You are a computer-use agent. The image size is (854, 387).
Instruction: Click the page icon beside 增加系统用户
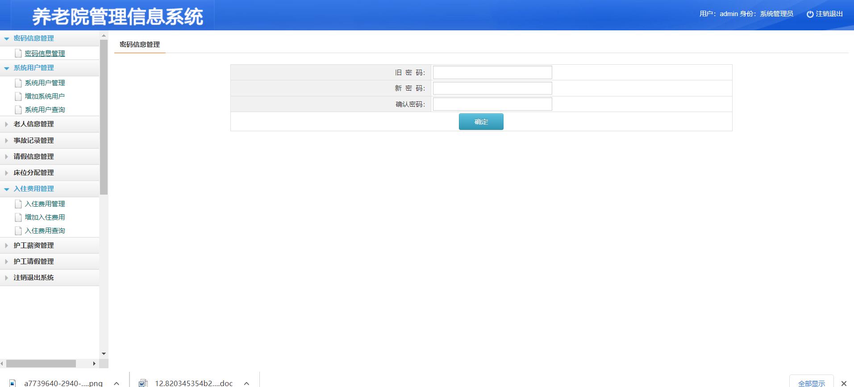[x=18, y=96]
